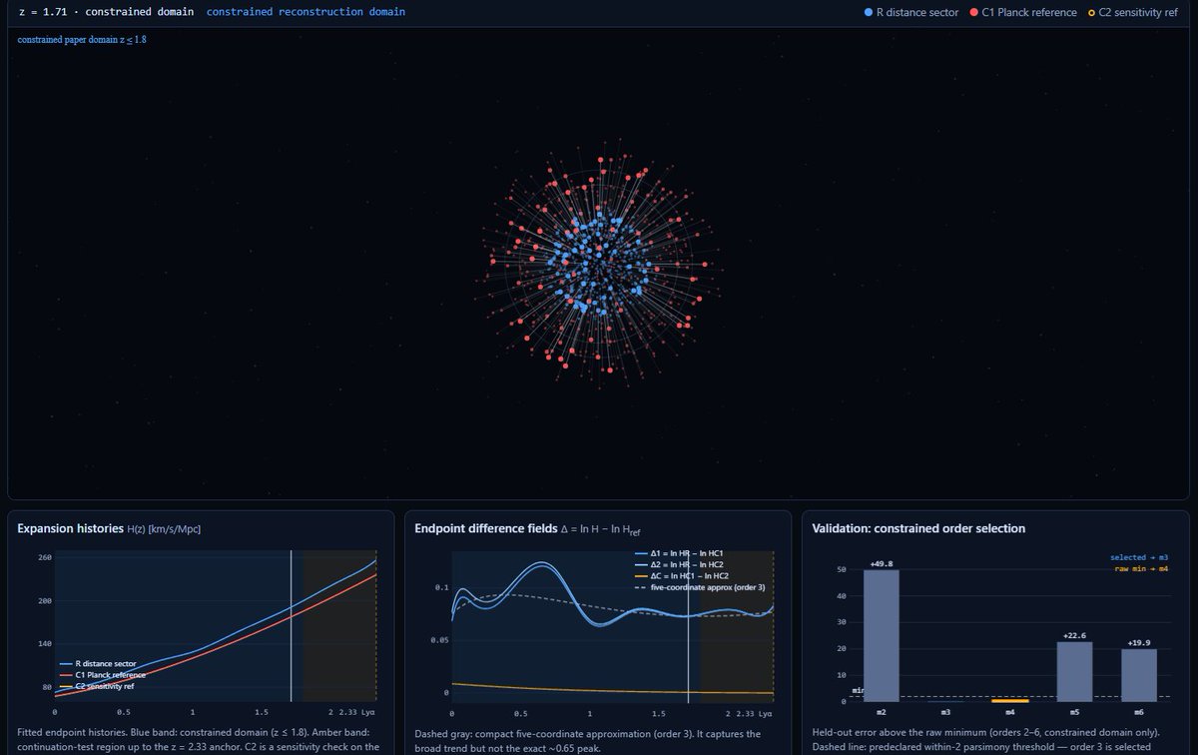
Task: Click the tall m2 bar in Validation chart
Action: (881, 636)
